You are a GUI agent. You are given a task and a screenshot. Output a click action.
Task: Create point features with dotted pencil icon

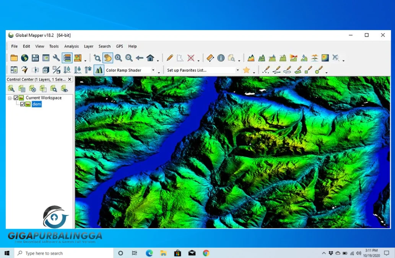point(266,70)
